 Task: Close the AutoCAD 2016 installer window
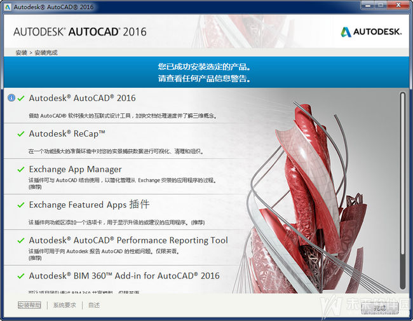398,6
